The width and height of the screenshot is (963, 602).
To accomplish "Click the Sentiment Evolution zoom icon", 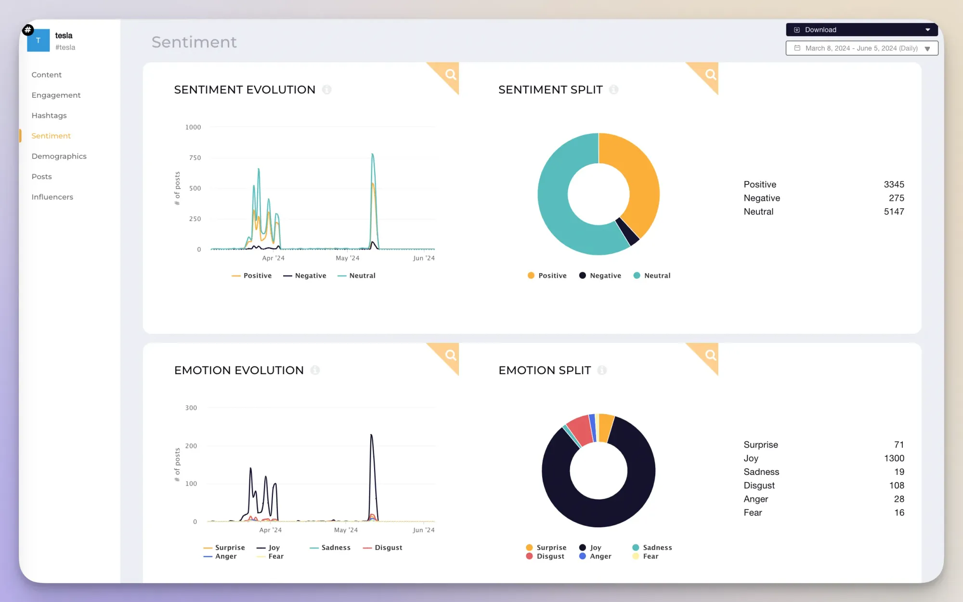I will pos(450,75).
